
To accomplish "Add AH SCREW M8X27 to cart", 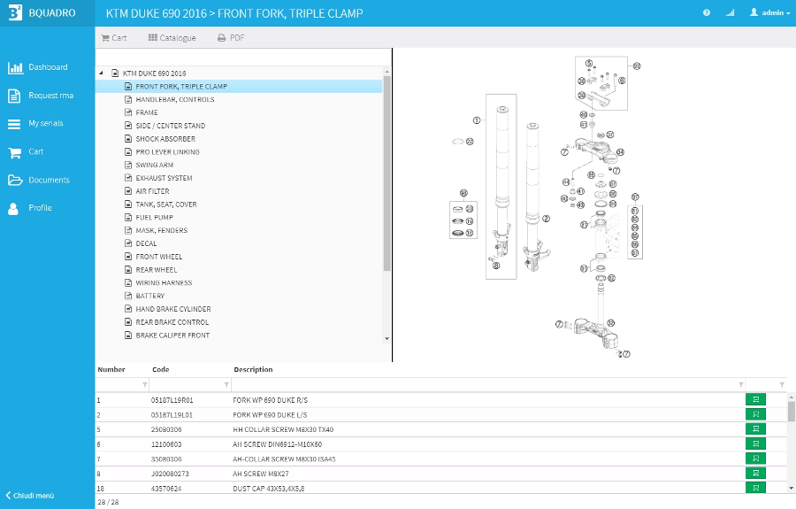I will [x=755, y=474].
